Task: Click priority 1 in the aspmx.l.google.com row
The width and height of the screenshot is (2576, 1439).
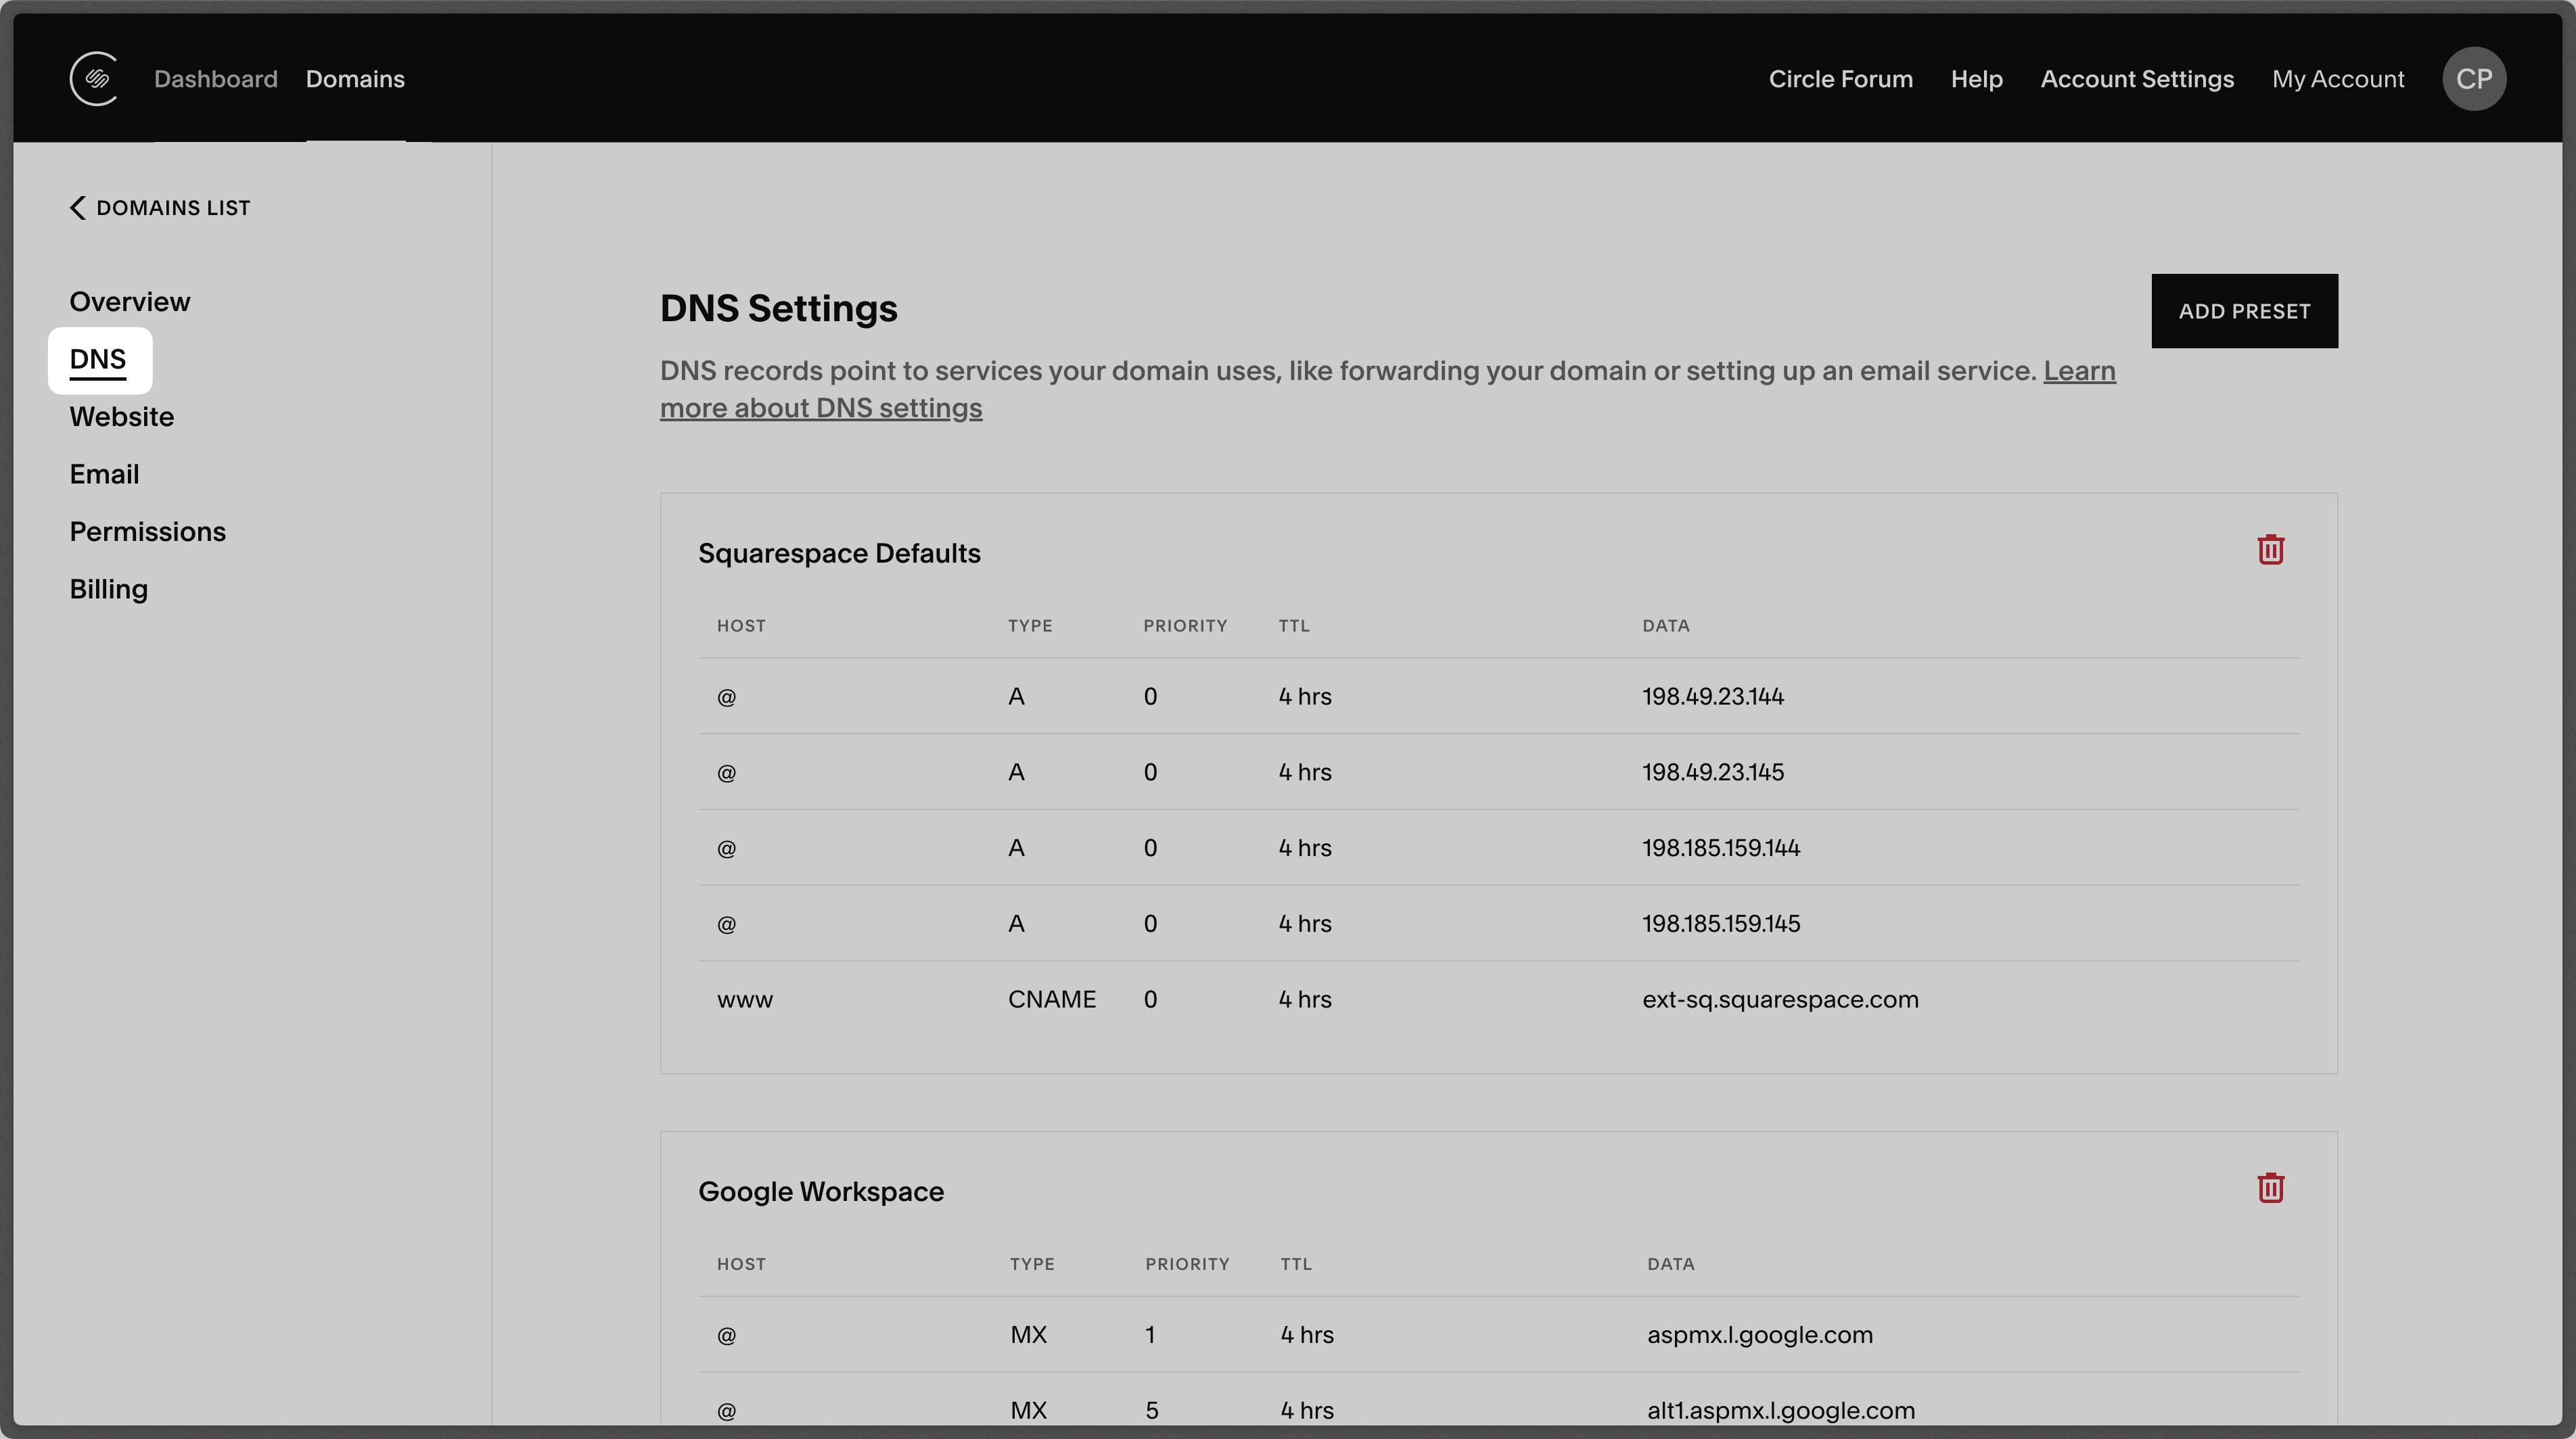Action: coord(1150,1335)
